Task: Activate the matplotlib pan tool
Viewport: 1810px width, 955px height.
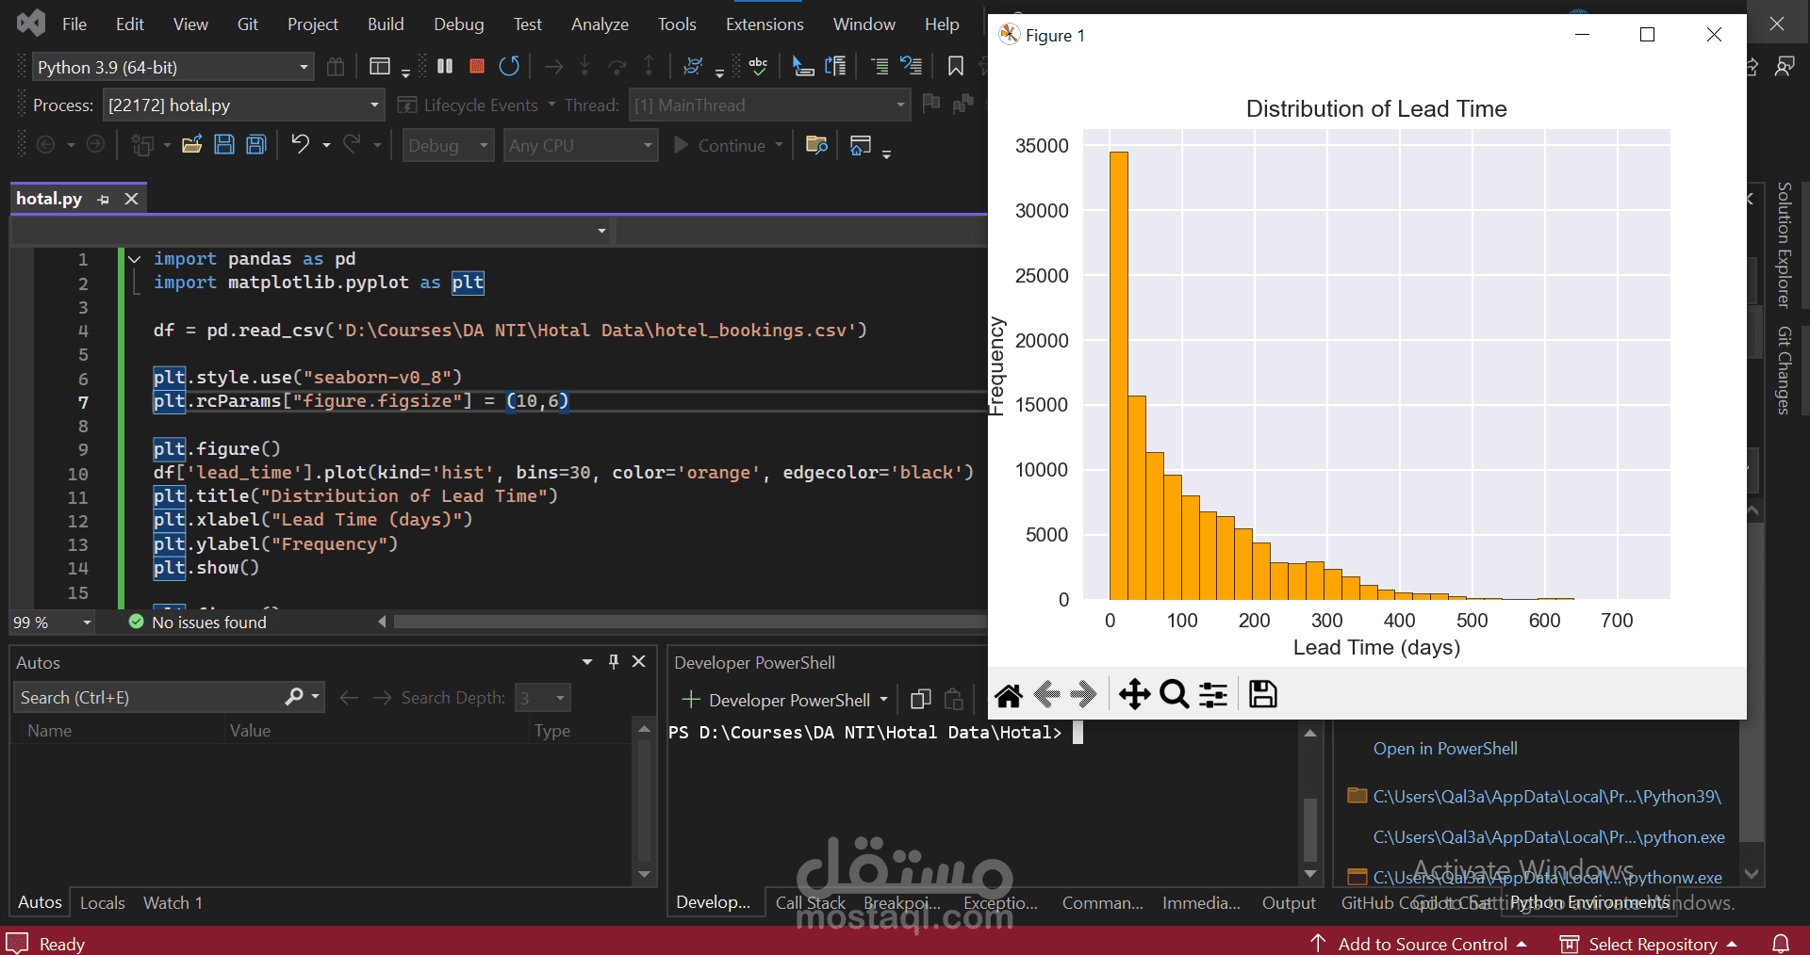Action: [x=1134, y=695]
